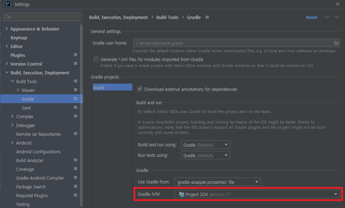This screenshot has width=345, height=208.
Task: Open Gradle-Android Compiler settings
Action: click(40, 178)
